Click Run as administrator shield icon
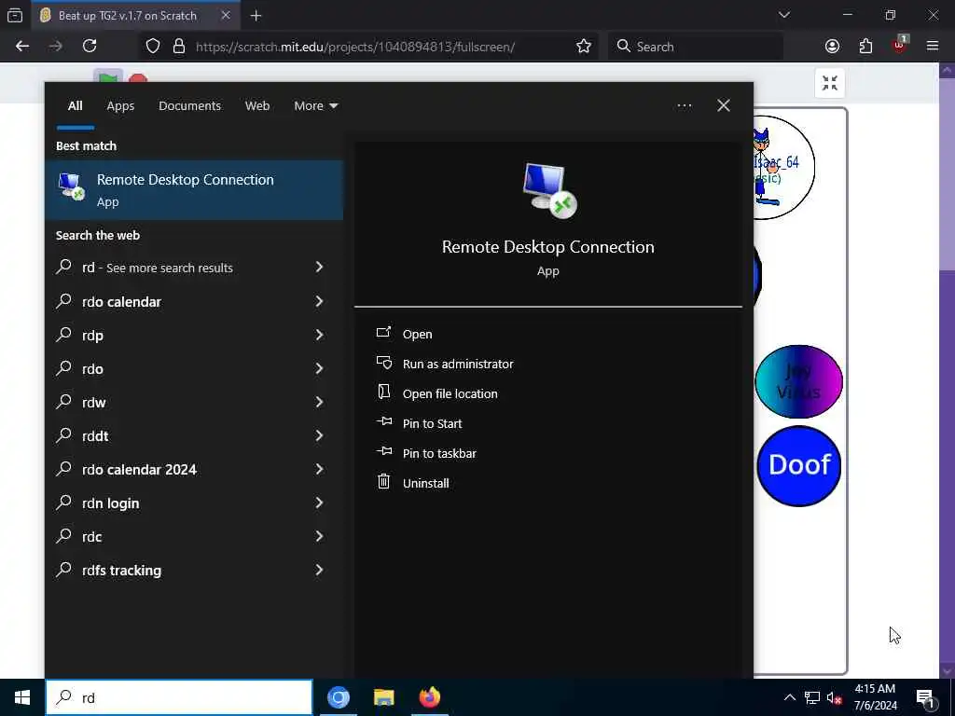This screenshot has width=955, height=716. (x=383, y=363)
